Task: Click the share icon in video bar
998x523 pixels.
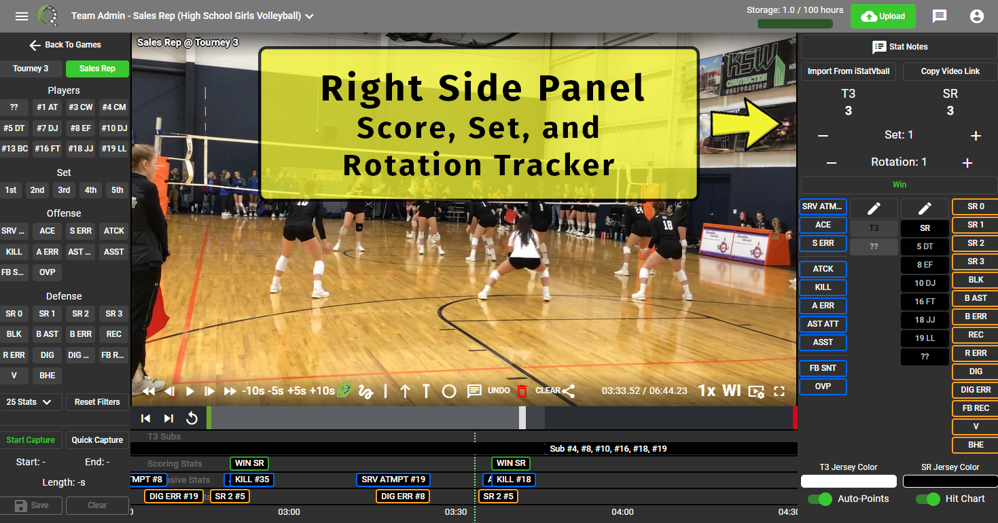Action: [569, 391]
